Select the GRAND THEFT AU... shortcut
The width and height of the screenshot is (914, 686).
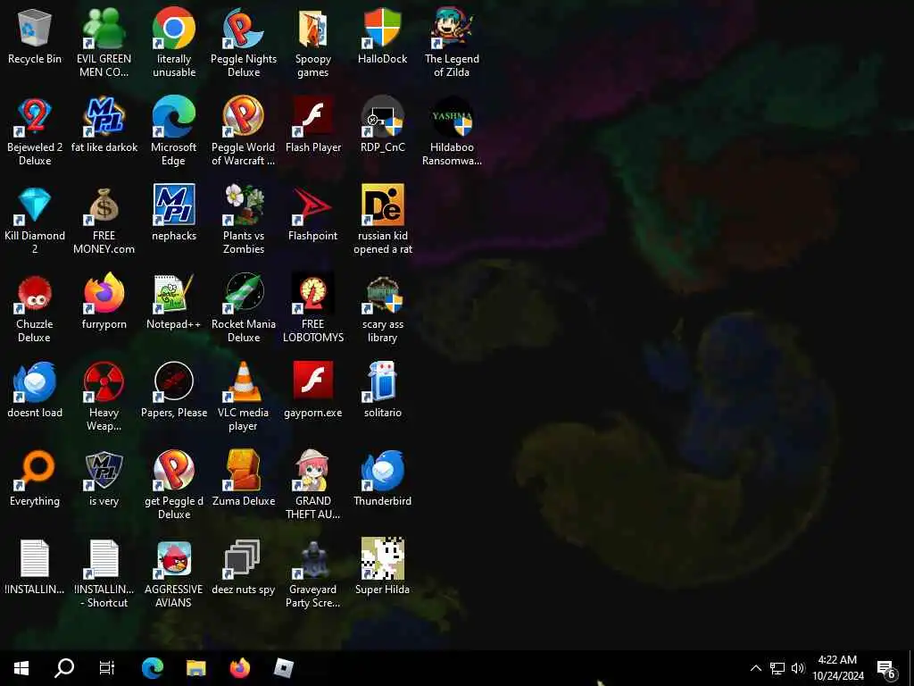(x=313, y=485)
